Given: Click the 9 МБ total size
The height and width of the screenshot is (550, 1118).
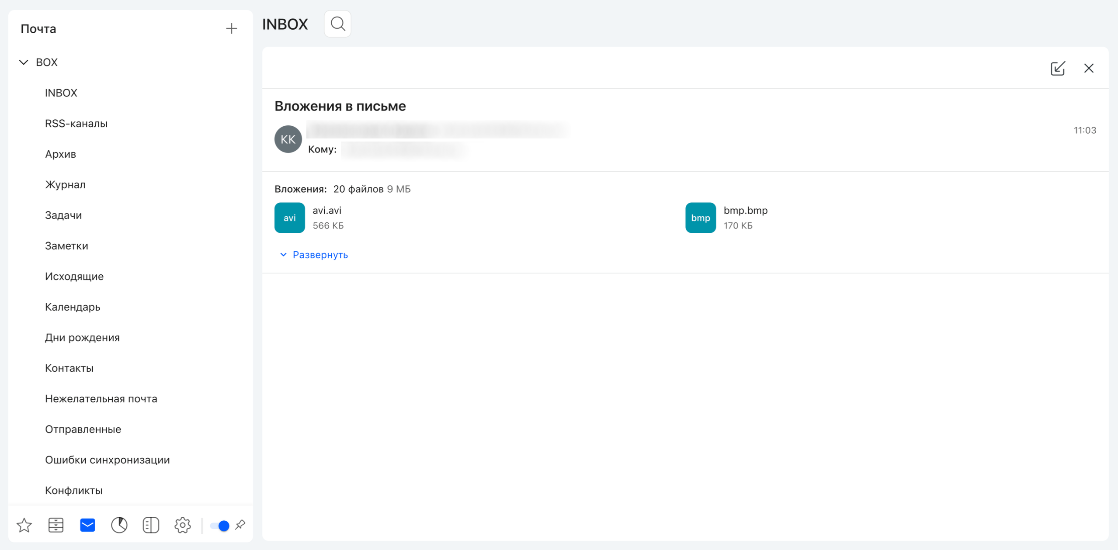Looking at the screenshot, I should (399, 189).
